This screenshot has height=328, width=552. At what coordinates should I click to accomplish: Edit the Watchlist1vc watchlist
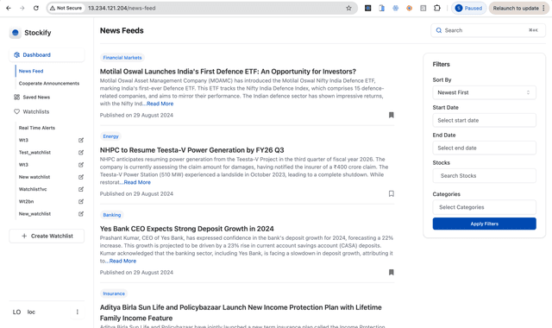click(x=81, y=190)
